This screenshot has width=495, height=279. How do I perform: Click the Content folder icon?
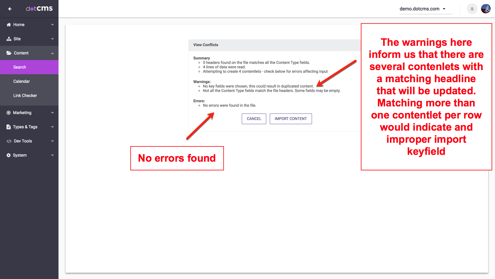click(9, 53)
